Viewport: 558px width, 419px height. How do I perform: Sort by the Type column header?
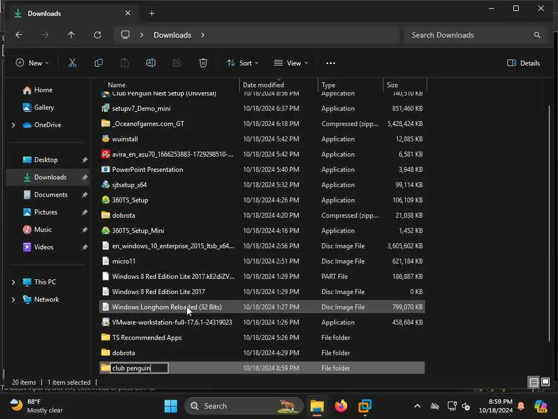point(350,85)
